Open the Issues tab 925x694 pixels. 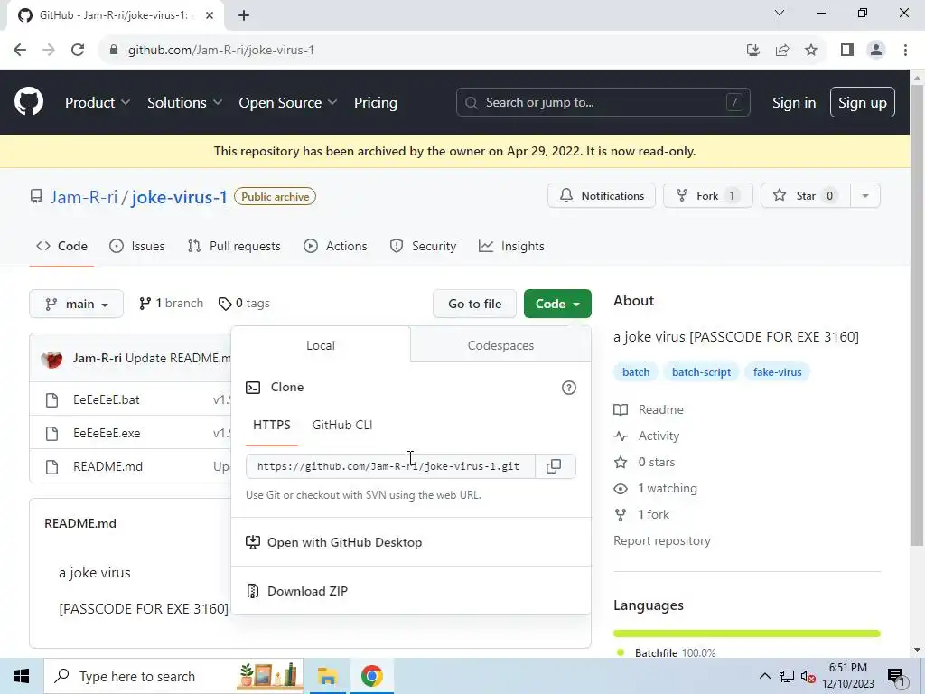[x=137, y=246]
